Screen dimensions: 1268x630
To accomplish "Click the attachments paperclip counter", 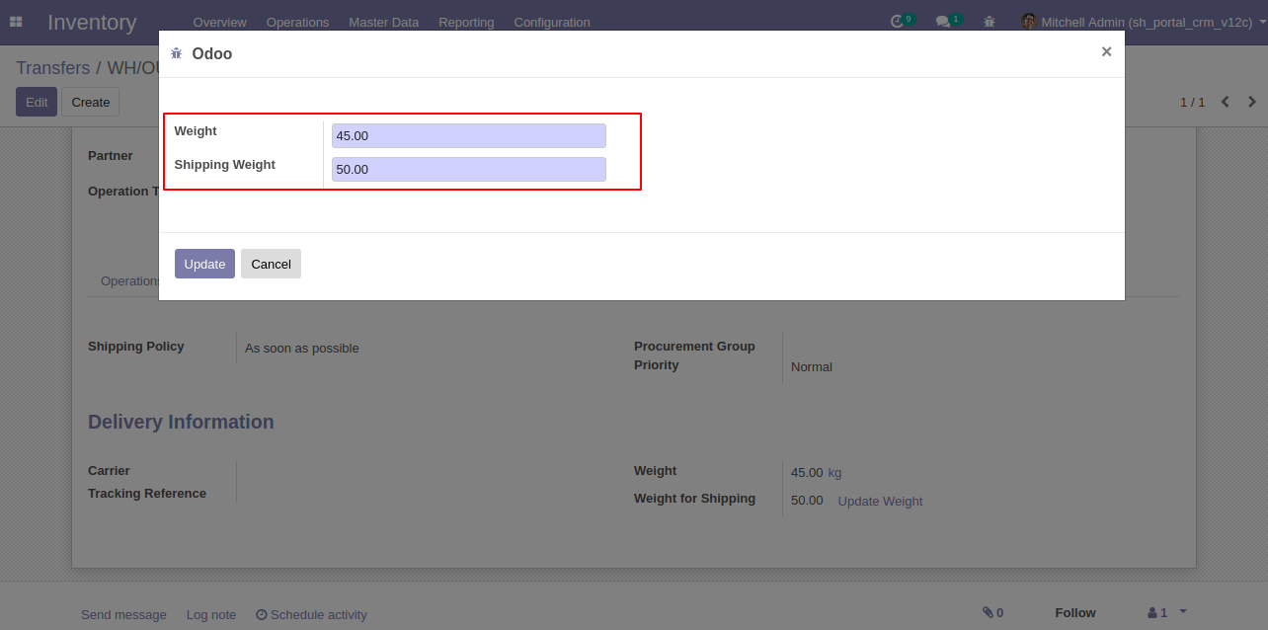I will pyautogui.click(x=992, y=613).
